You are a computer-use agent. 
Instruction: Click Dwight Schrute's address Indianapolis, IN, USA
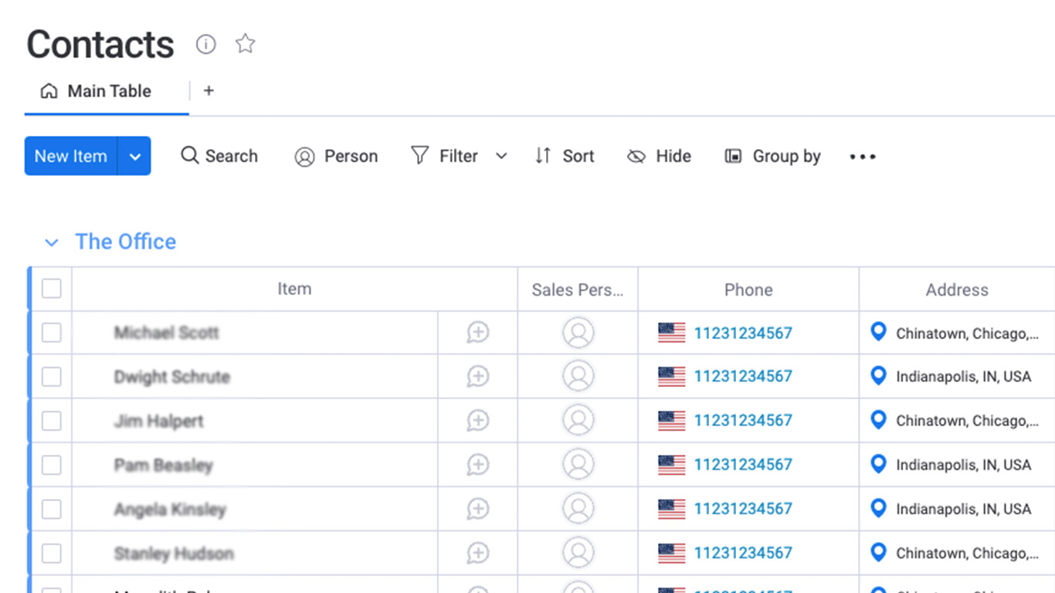point(964,378)
